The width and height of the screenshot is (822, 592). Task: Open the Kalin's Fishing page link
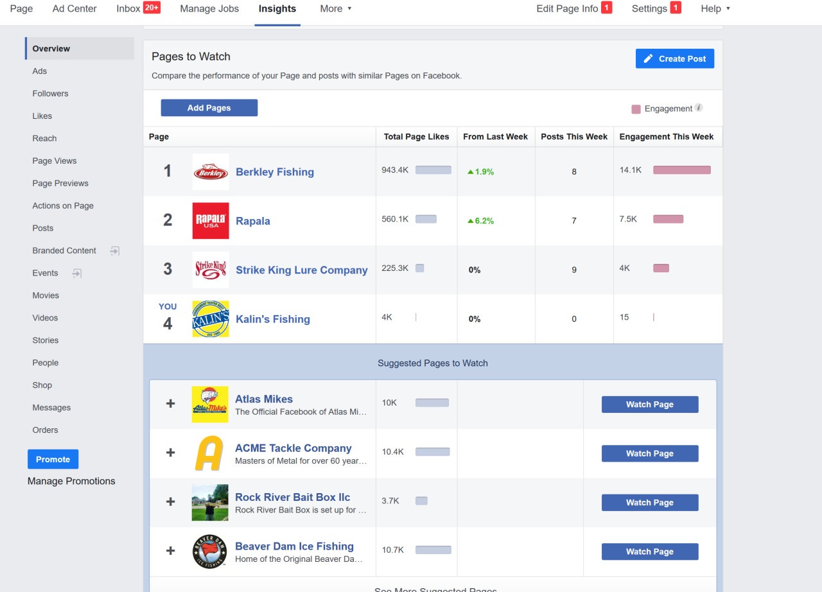pos(272,319)
